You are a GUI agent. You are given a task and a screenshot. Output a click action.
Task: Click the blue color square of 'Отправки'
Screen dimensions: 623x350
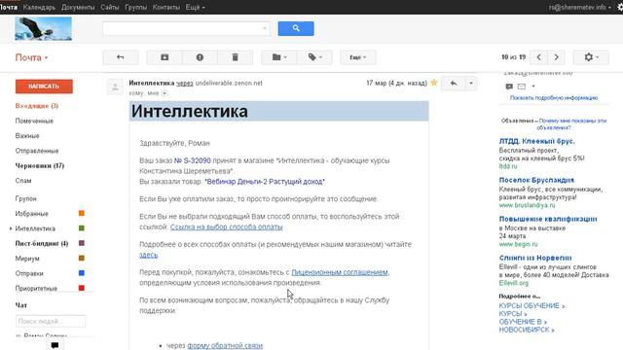pos(82,273)
